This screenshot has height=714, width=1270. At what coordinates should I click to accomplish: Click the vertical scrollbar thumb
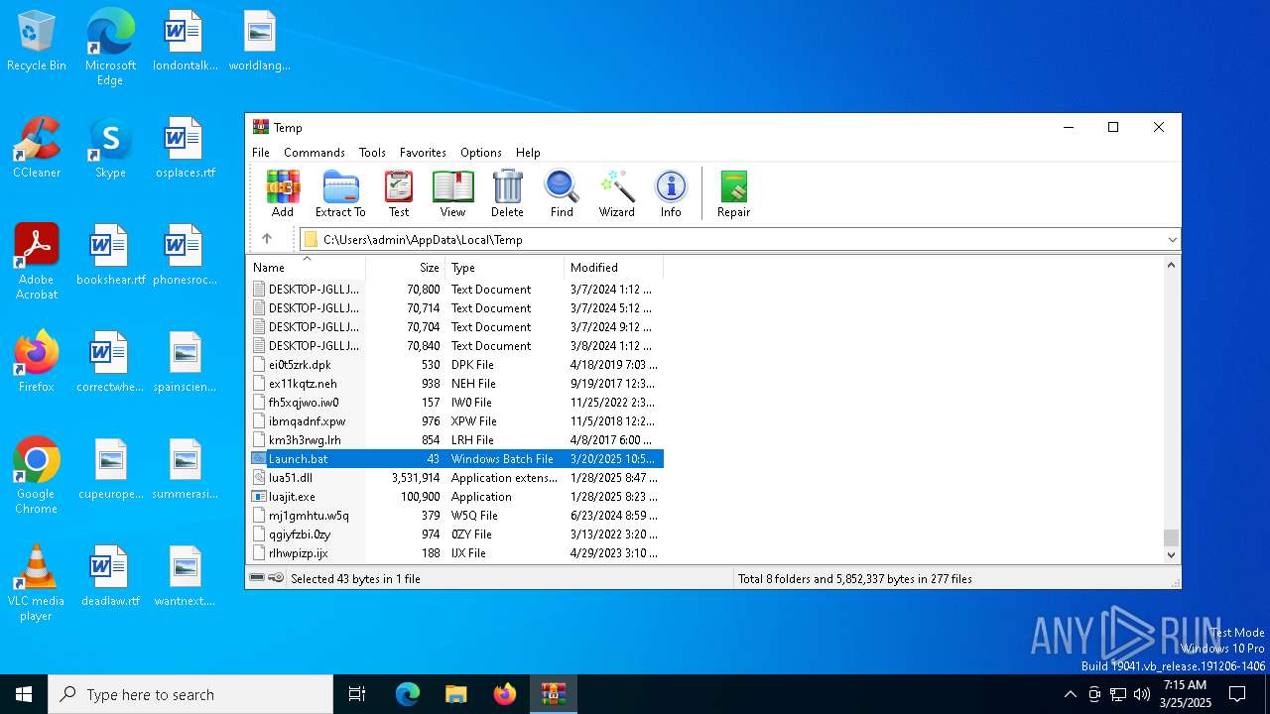pyautogui.click(x=1172, y=537)
